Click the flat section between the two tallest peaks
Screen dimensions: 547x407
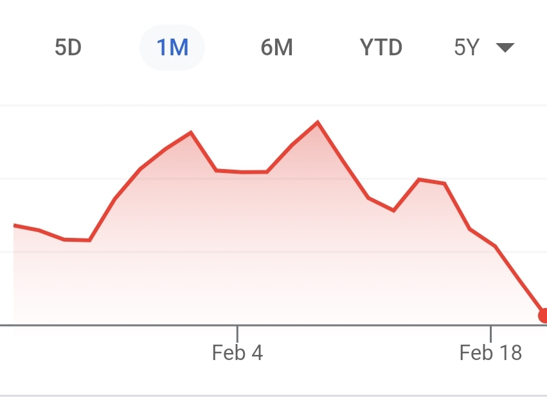pyautogui.click(x=242, y=172)
